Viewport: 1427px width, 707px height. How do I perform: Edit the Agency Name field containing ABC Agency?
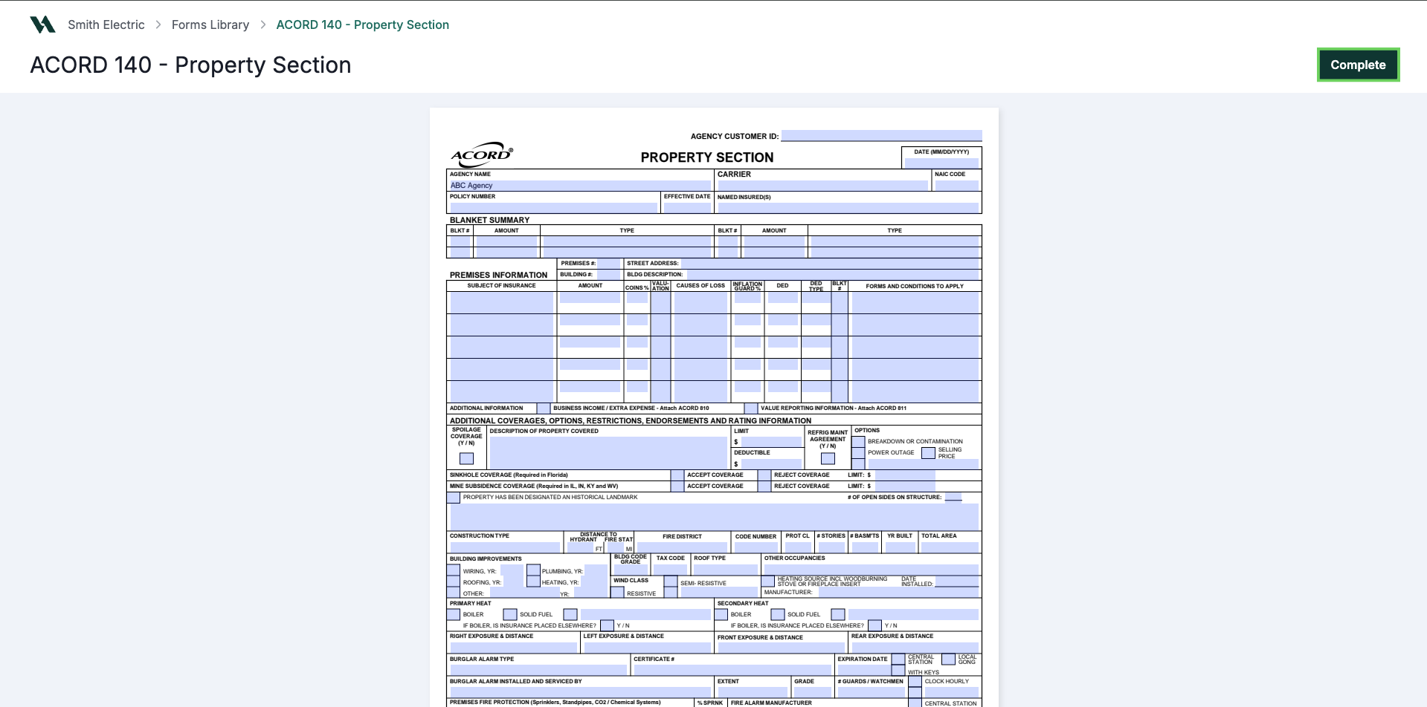click(x=580, y=185)
